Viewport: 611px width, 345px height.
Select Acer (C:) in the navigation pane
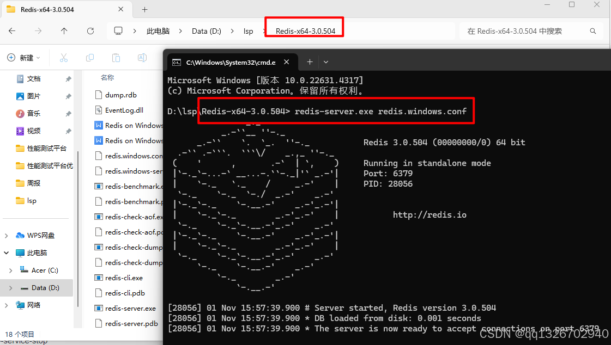pyautogui.click(x=39, y=270)
